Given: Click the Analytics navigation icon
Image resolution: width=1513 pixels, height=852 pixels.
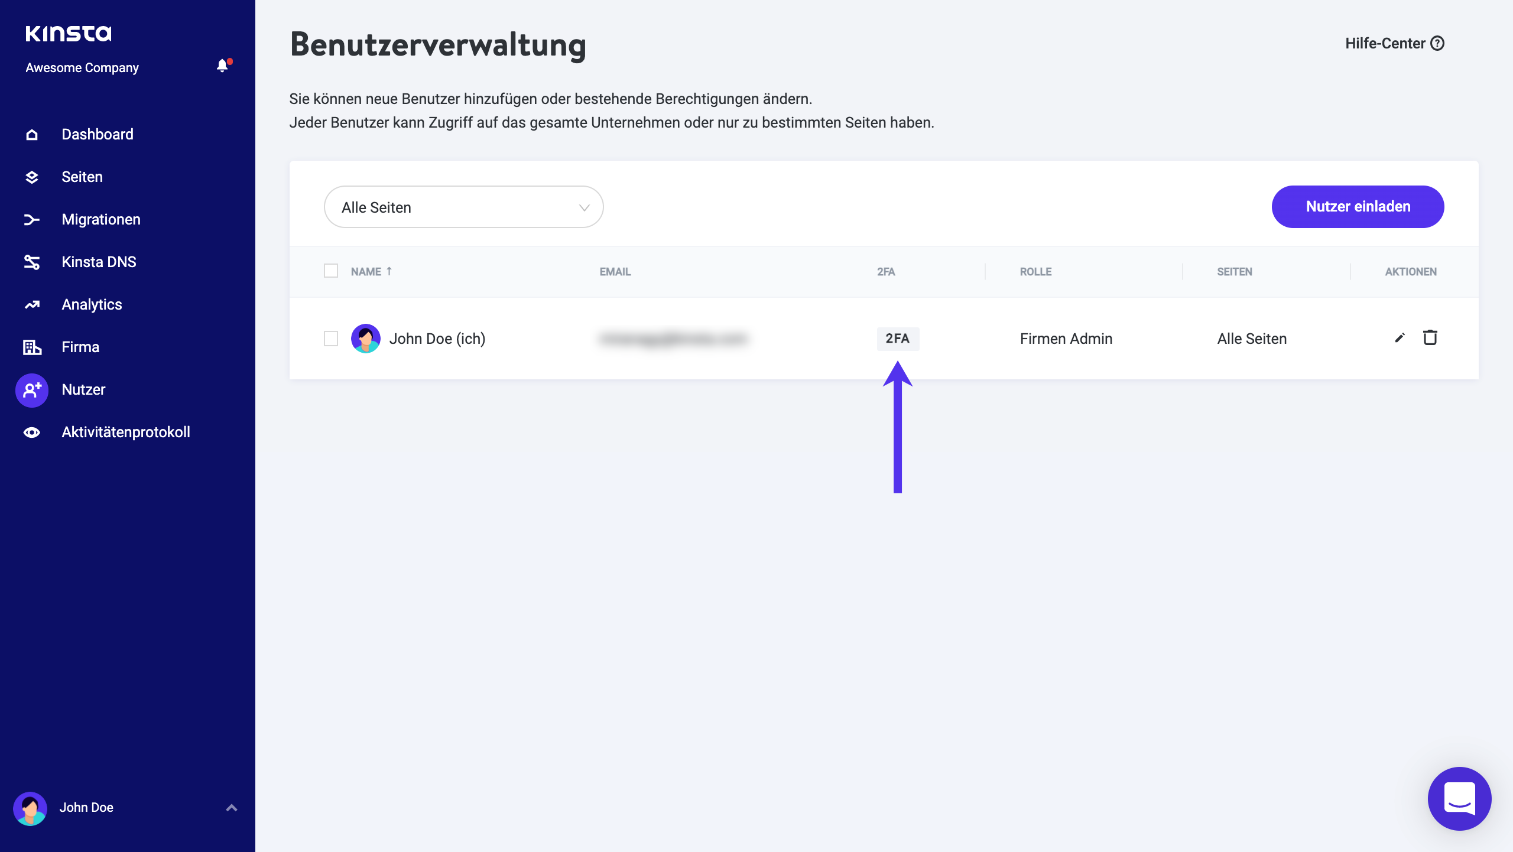Looking at the screenshot, I should coord(30,304).
